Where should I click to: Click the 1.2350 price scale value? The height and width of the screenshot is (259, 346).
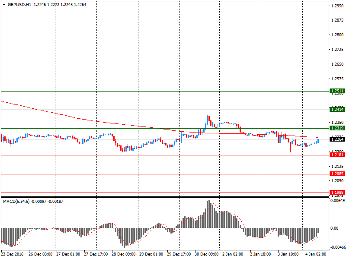tap(337, 123)
